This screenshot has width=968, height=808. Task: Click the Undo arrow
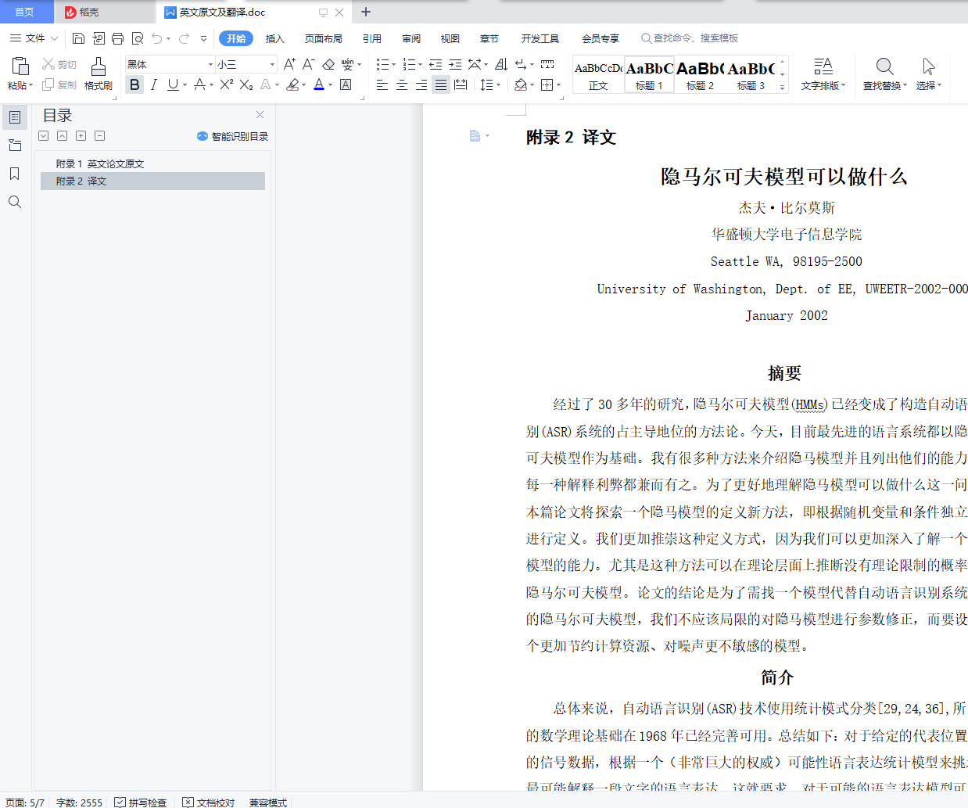click(157, 38)
